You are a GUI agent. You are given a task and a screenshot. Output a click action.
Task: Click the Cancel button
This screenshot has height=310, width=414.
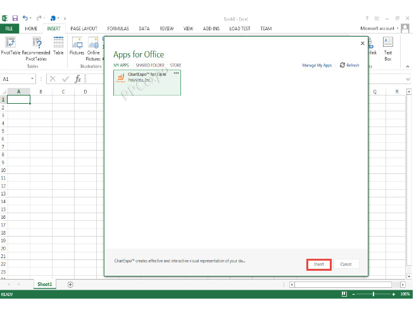[346, 264]
